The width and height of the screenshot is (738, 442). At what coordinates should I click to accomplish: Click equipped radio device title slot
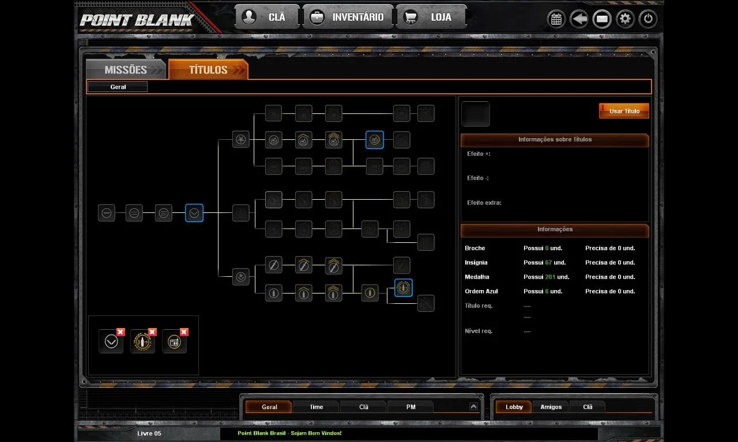tap(175, 342)
